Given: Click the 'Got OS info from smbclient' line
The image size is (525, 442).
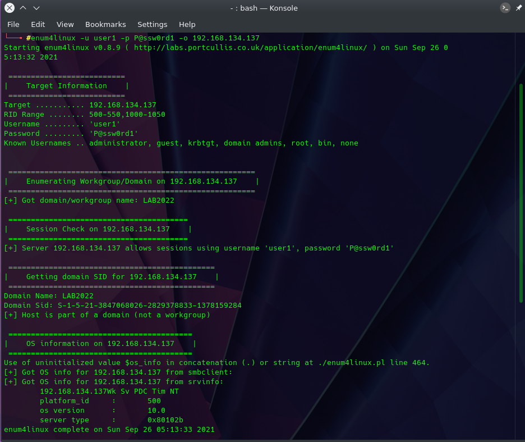Looking at the screenshot, I should (x=118, y=372).
